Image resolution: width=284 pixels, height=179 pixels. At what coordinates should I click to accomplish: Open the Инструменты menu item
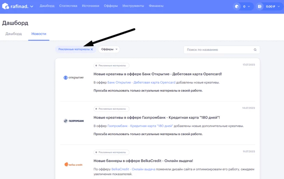point(133,6)
